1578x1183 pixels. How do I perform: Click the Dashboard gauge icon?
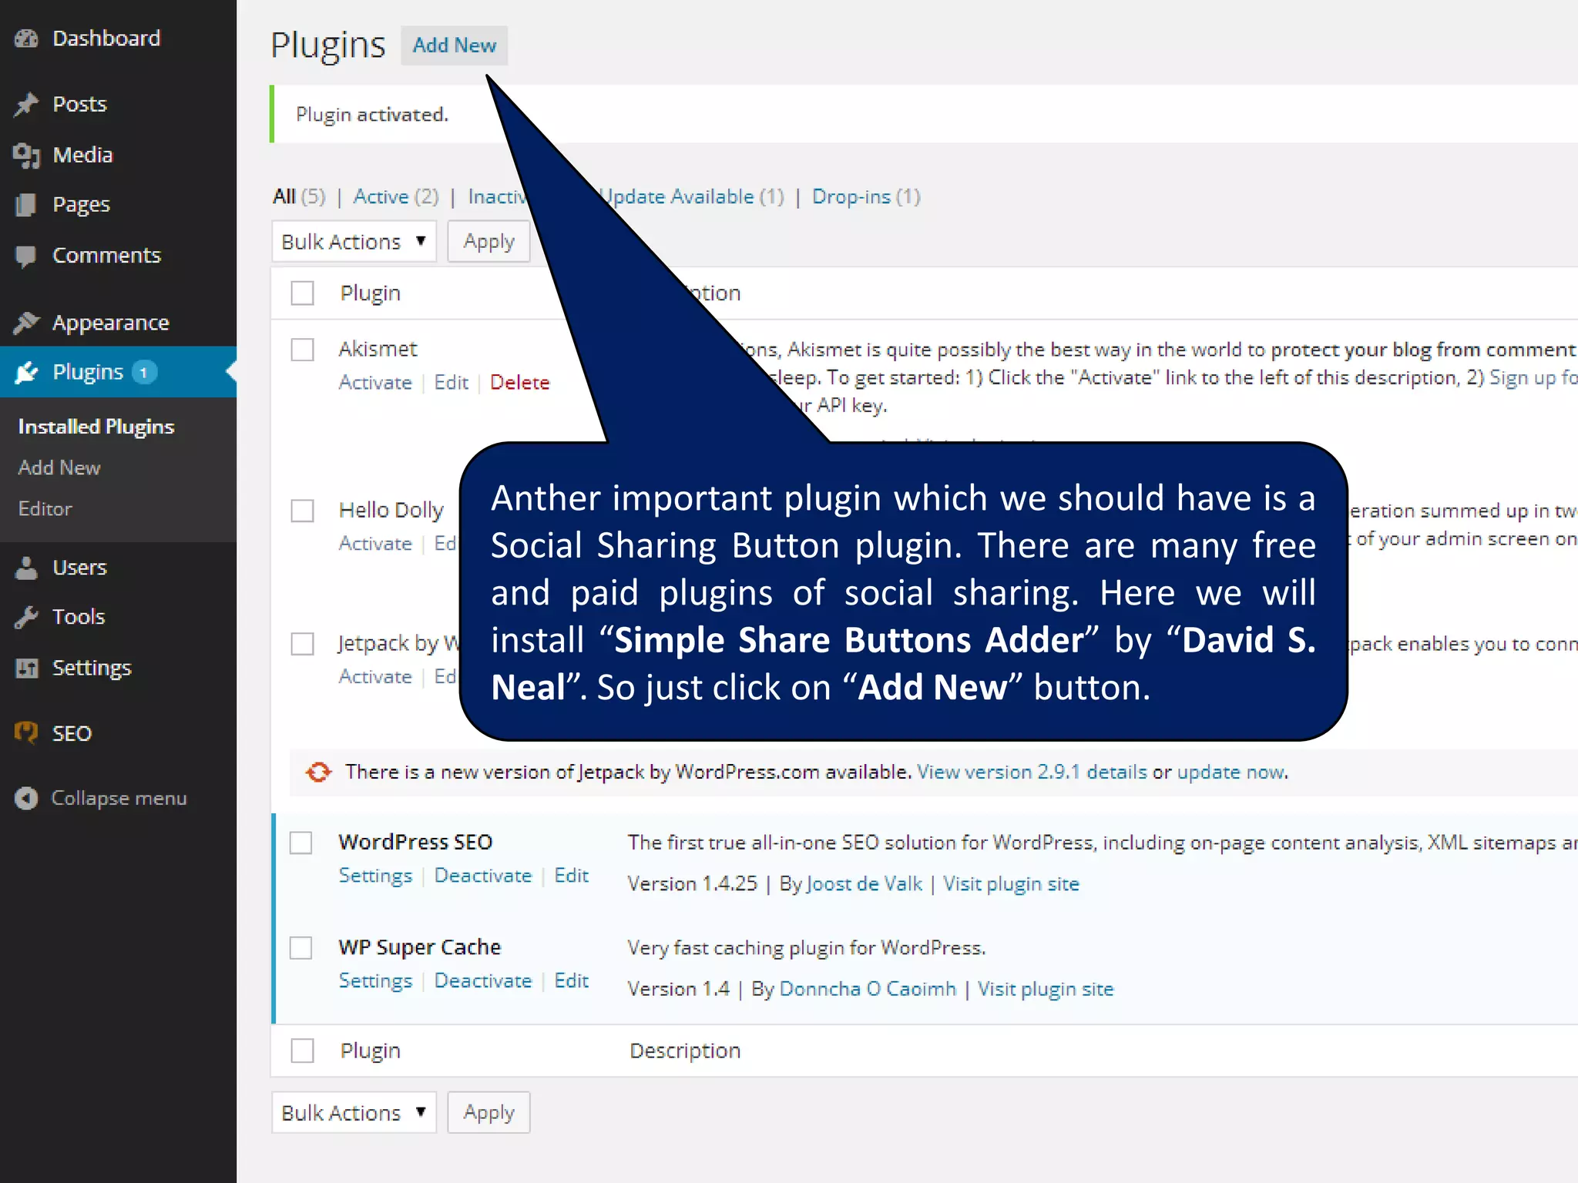click(26, 39)
